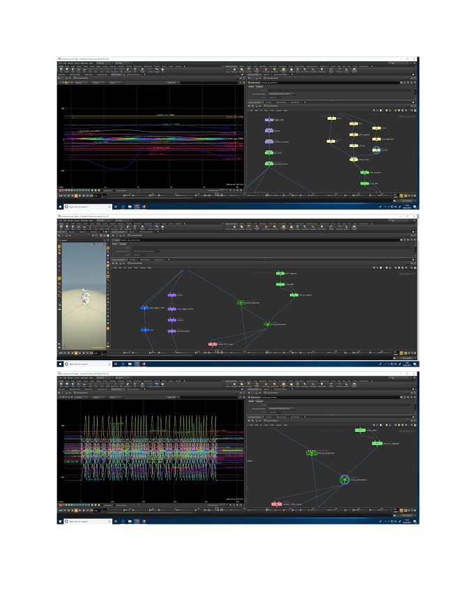Select trim_to_original node in middle screenshot
The height and width of the screenshot is (613, 474).
tap(294, 295)
